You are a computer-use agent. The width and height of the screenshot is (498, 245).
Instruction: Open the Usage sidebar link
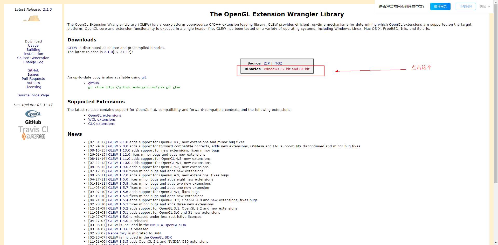pyautogui.click(x=33, y=46)
